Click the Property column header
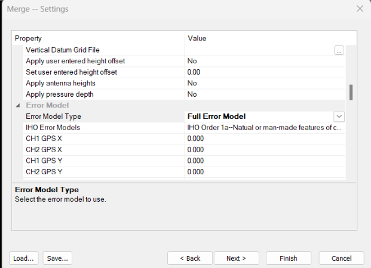 pyautogui.click(x=99, y=38)
